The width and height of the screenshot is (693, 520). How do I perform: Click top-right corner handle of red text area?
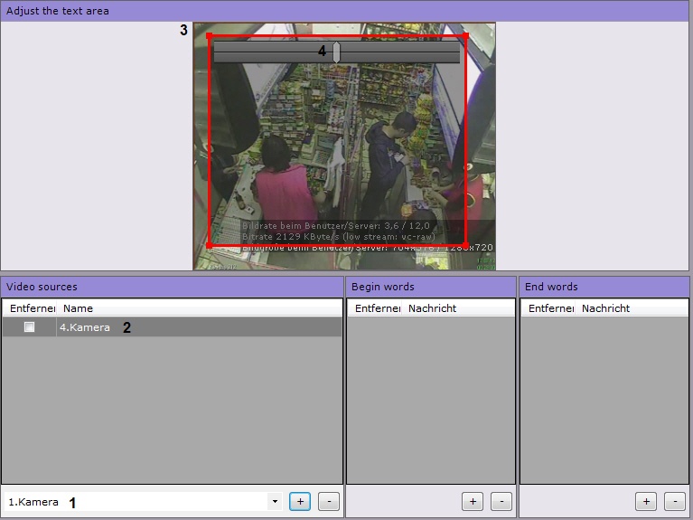[465, 36]
